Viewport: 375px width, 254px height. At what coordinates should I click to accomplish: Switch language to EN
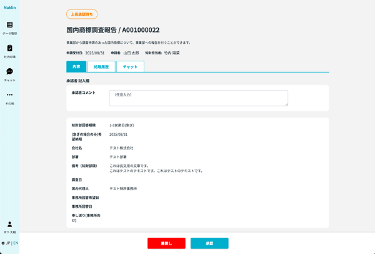pos(16,243)
